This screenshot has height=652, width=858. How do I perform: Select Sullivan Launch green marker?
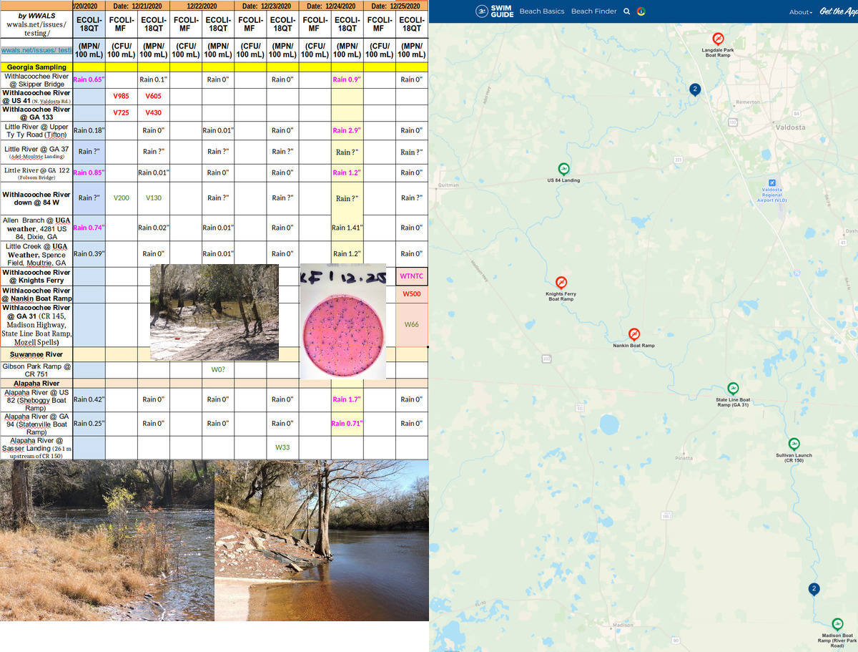794,444
